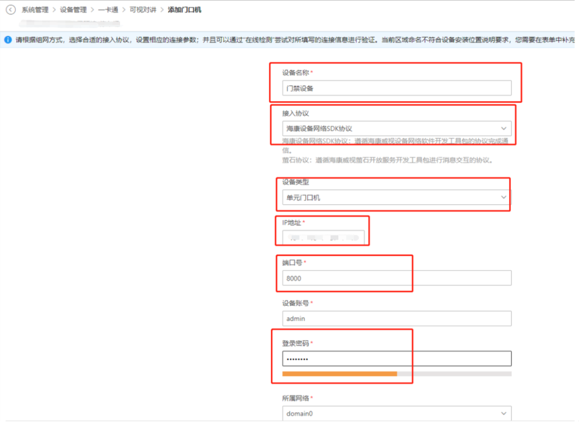Expand the 所属网络 dropdown showing domain0
Viewport: 579px width, 425px height.
coord(396,414)
